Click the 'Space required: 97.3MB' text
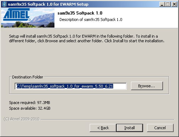The image size is (179, 137). pos(30,103)
